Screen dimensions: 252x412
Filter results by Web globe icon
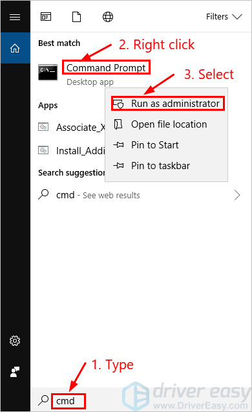[108, 17]
